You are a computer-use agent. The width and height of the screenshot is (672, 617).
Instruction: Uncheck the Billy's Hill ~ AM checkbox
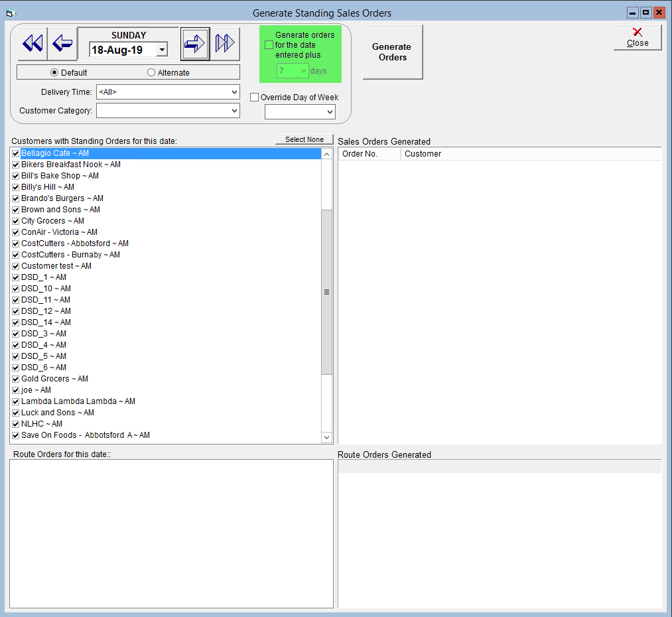[16, 187]
